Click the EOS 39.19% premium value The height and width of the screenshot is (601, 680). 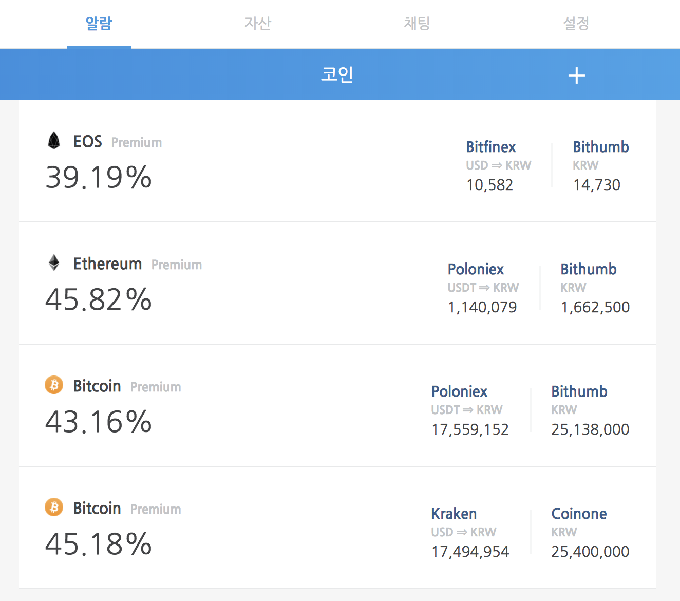(99, 177)
